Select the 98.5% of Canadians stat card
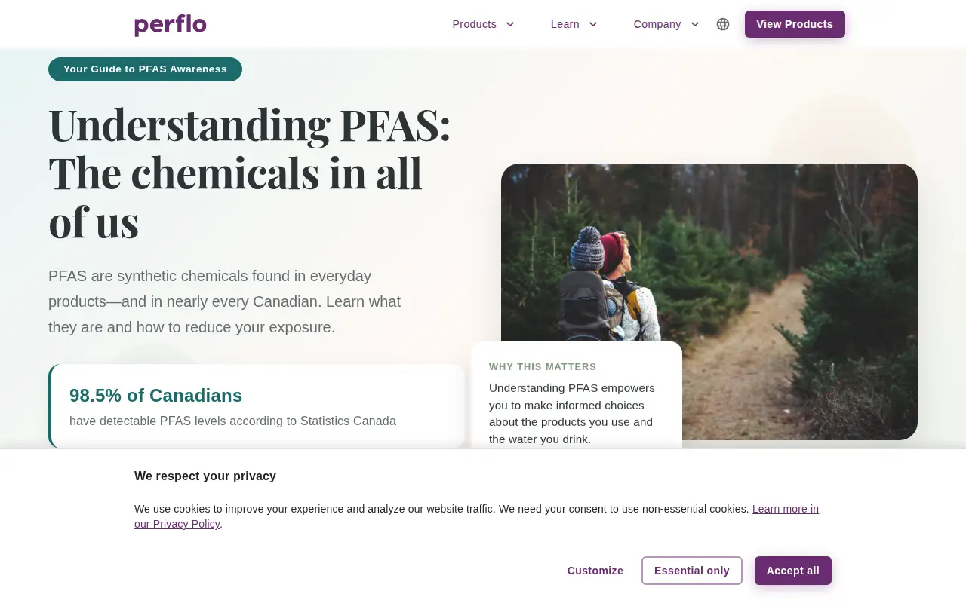Viewport: 966px width, 603px height. tap(257, 406)
